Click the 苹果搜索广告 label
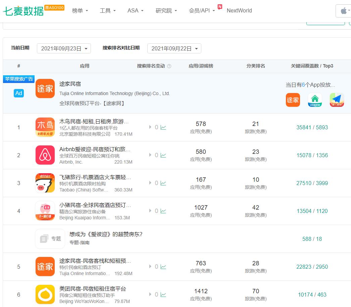 pyautogui.click(x=19, y=79)
